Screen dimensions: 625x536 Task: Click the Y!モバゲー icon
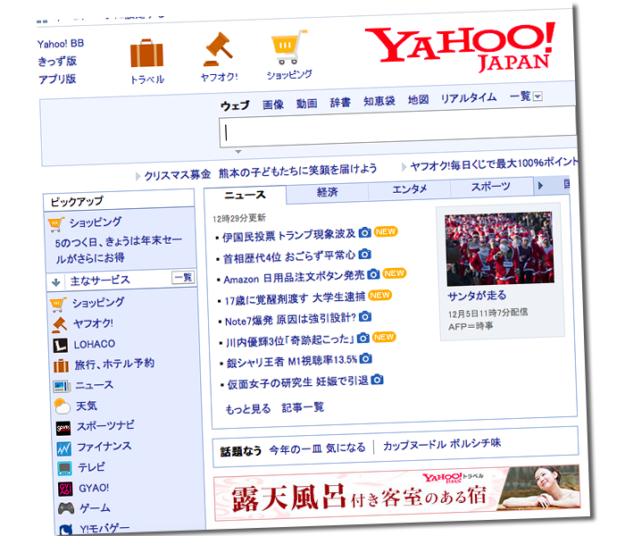[x=66, y=529]
